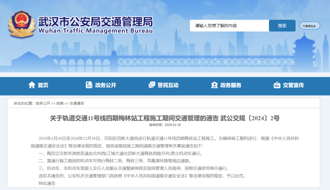Click the megaphone icon beside 交管宣传
330x190 pixels.
pyautogui.click(x=277, y=85)
